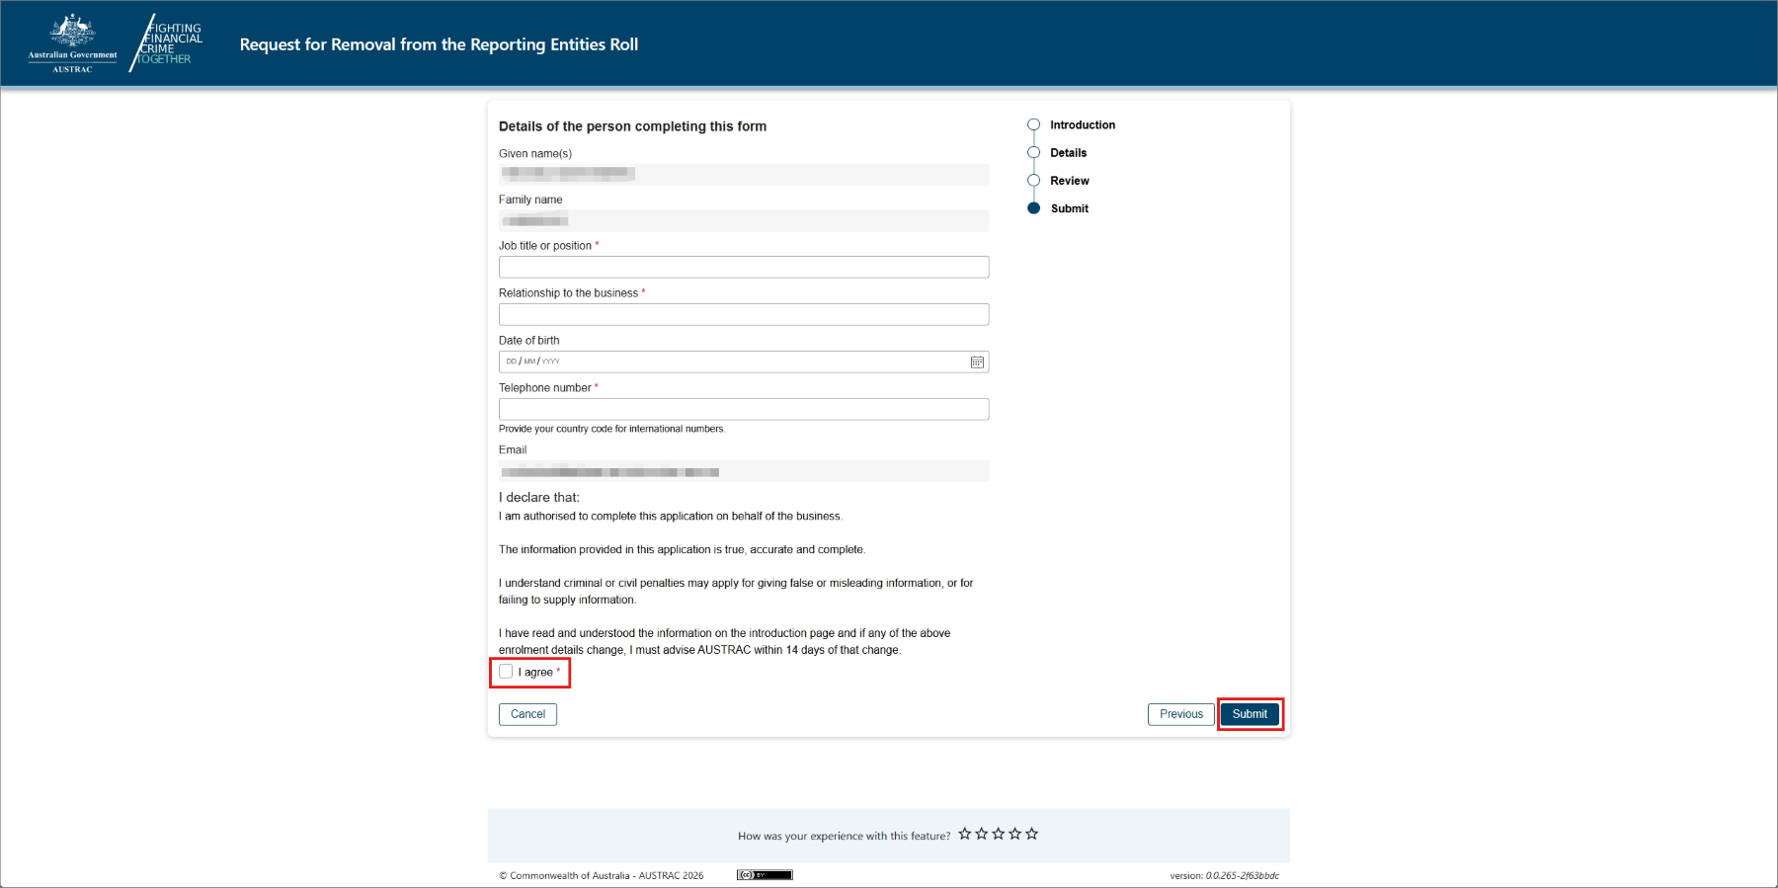Submit the removal request form
The width and height of the screenshot is (1778, 888).
coord(1250,714)
